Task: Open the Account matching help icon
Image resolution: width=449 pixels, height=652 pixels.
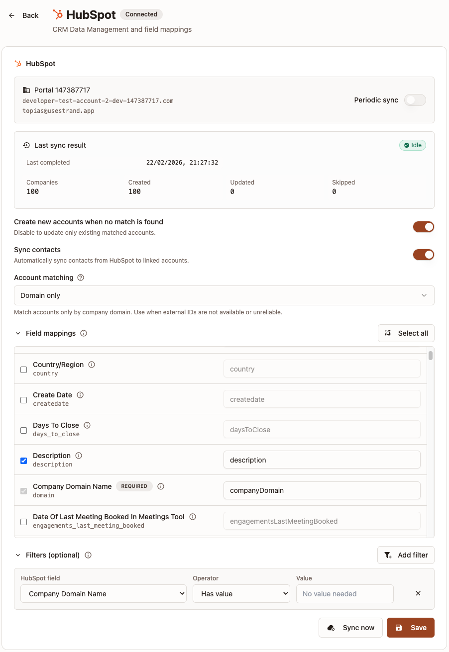Action: point(80,278)
